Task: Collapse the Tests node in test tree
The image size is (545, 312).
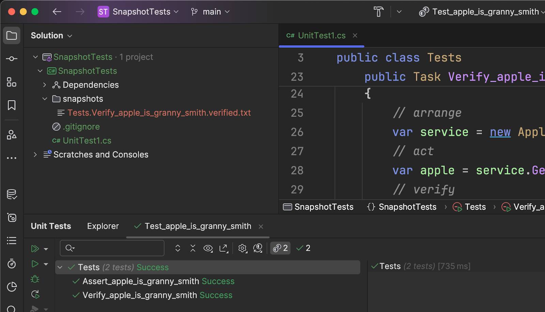Action: (x=60, y=267)
